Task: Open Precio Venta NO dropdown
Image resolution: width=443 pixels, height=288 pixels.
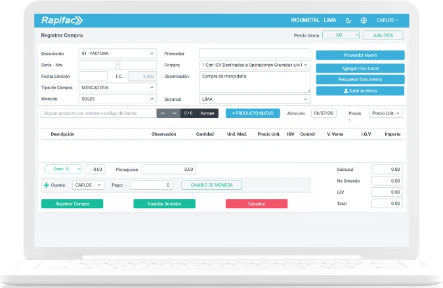Action: coord(341,35)
